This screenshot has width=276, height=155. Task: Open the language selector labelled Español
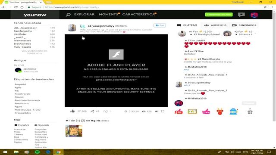[22, 125]
